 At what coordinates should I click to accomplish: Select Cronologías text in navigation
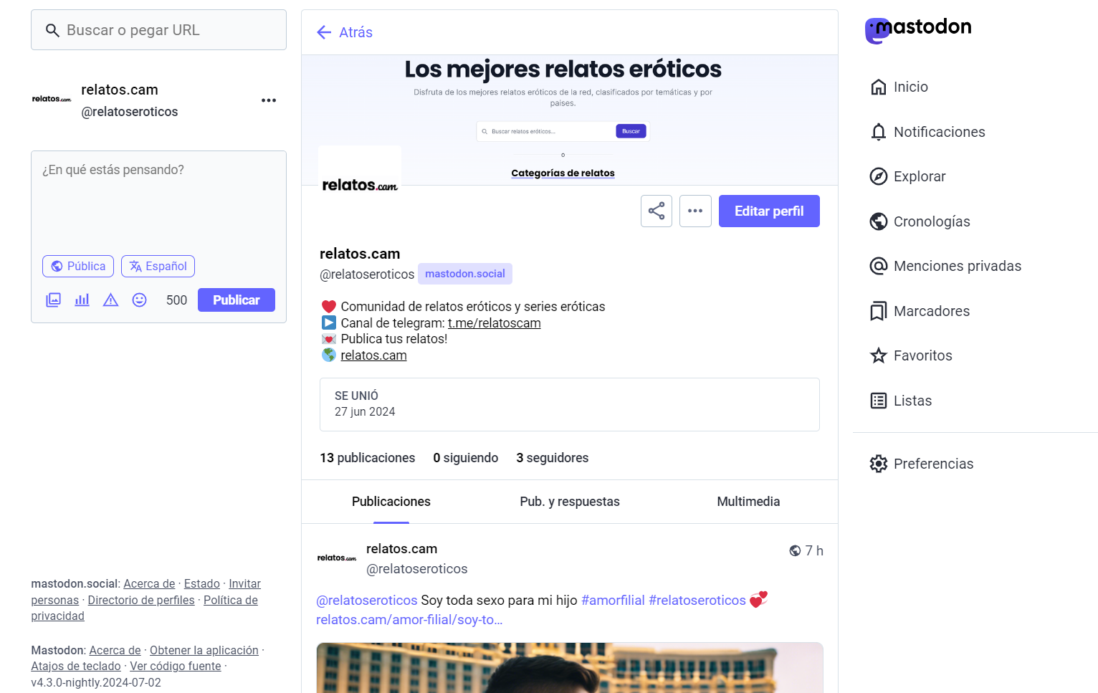(x=932, y=221)
